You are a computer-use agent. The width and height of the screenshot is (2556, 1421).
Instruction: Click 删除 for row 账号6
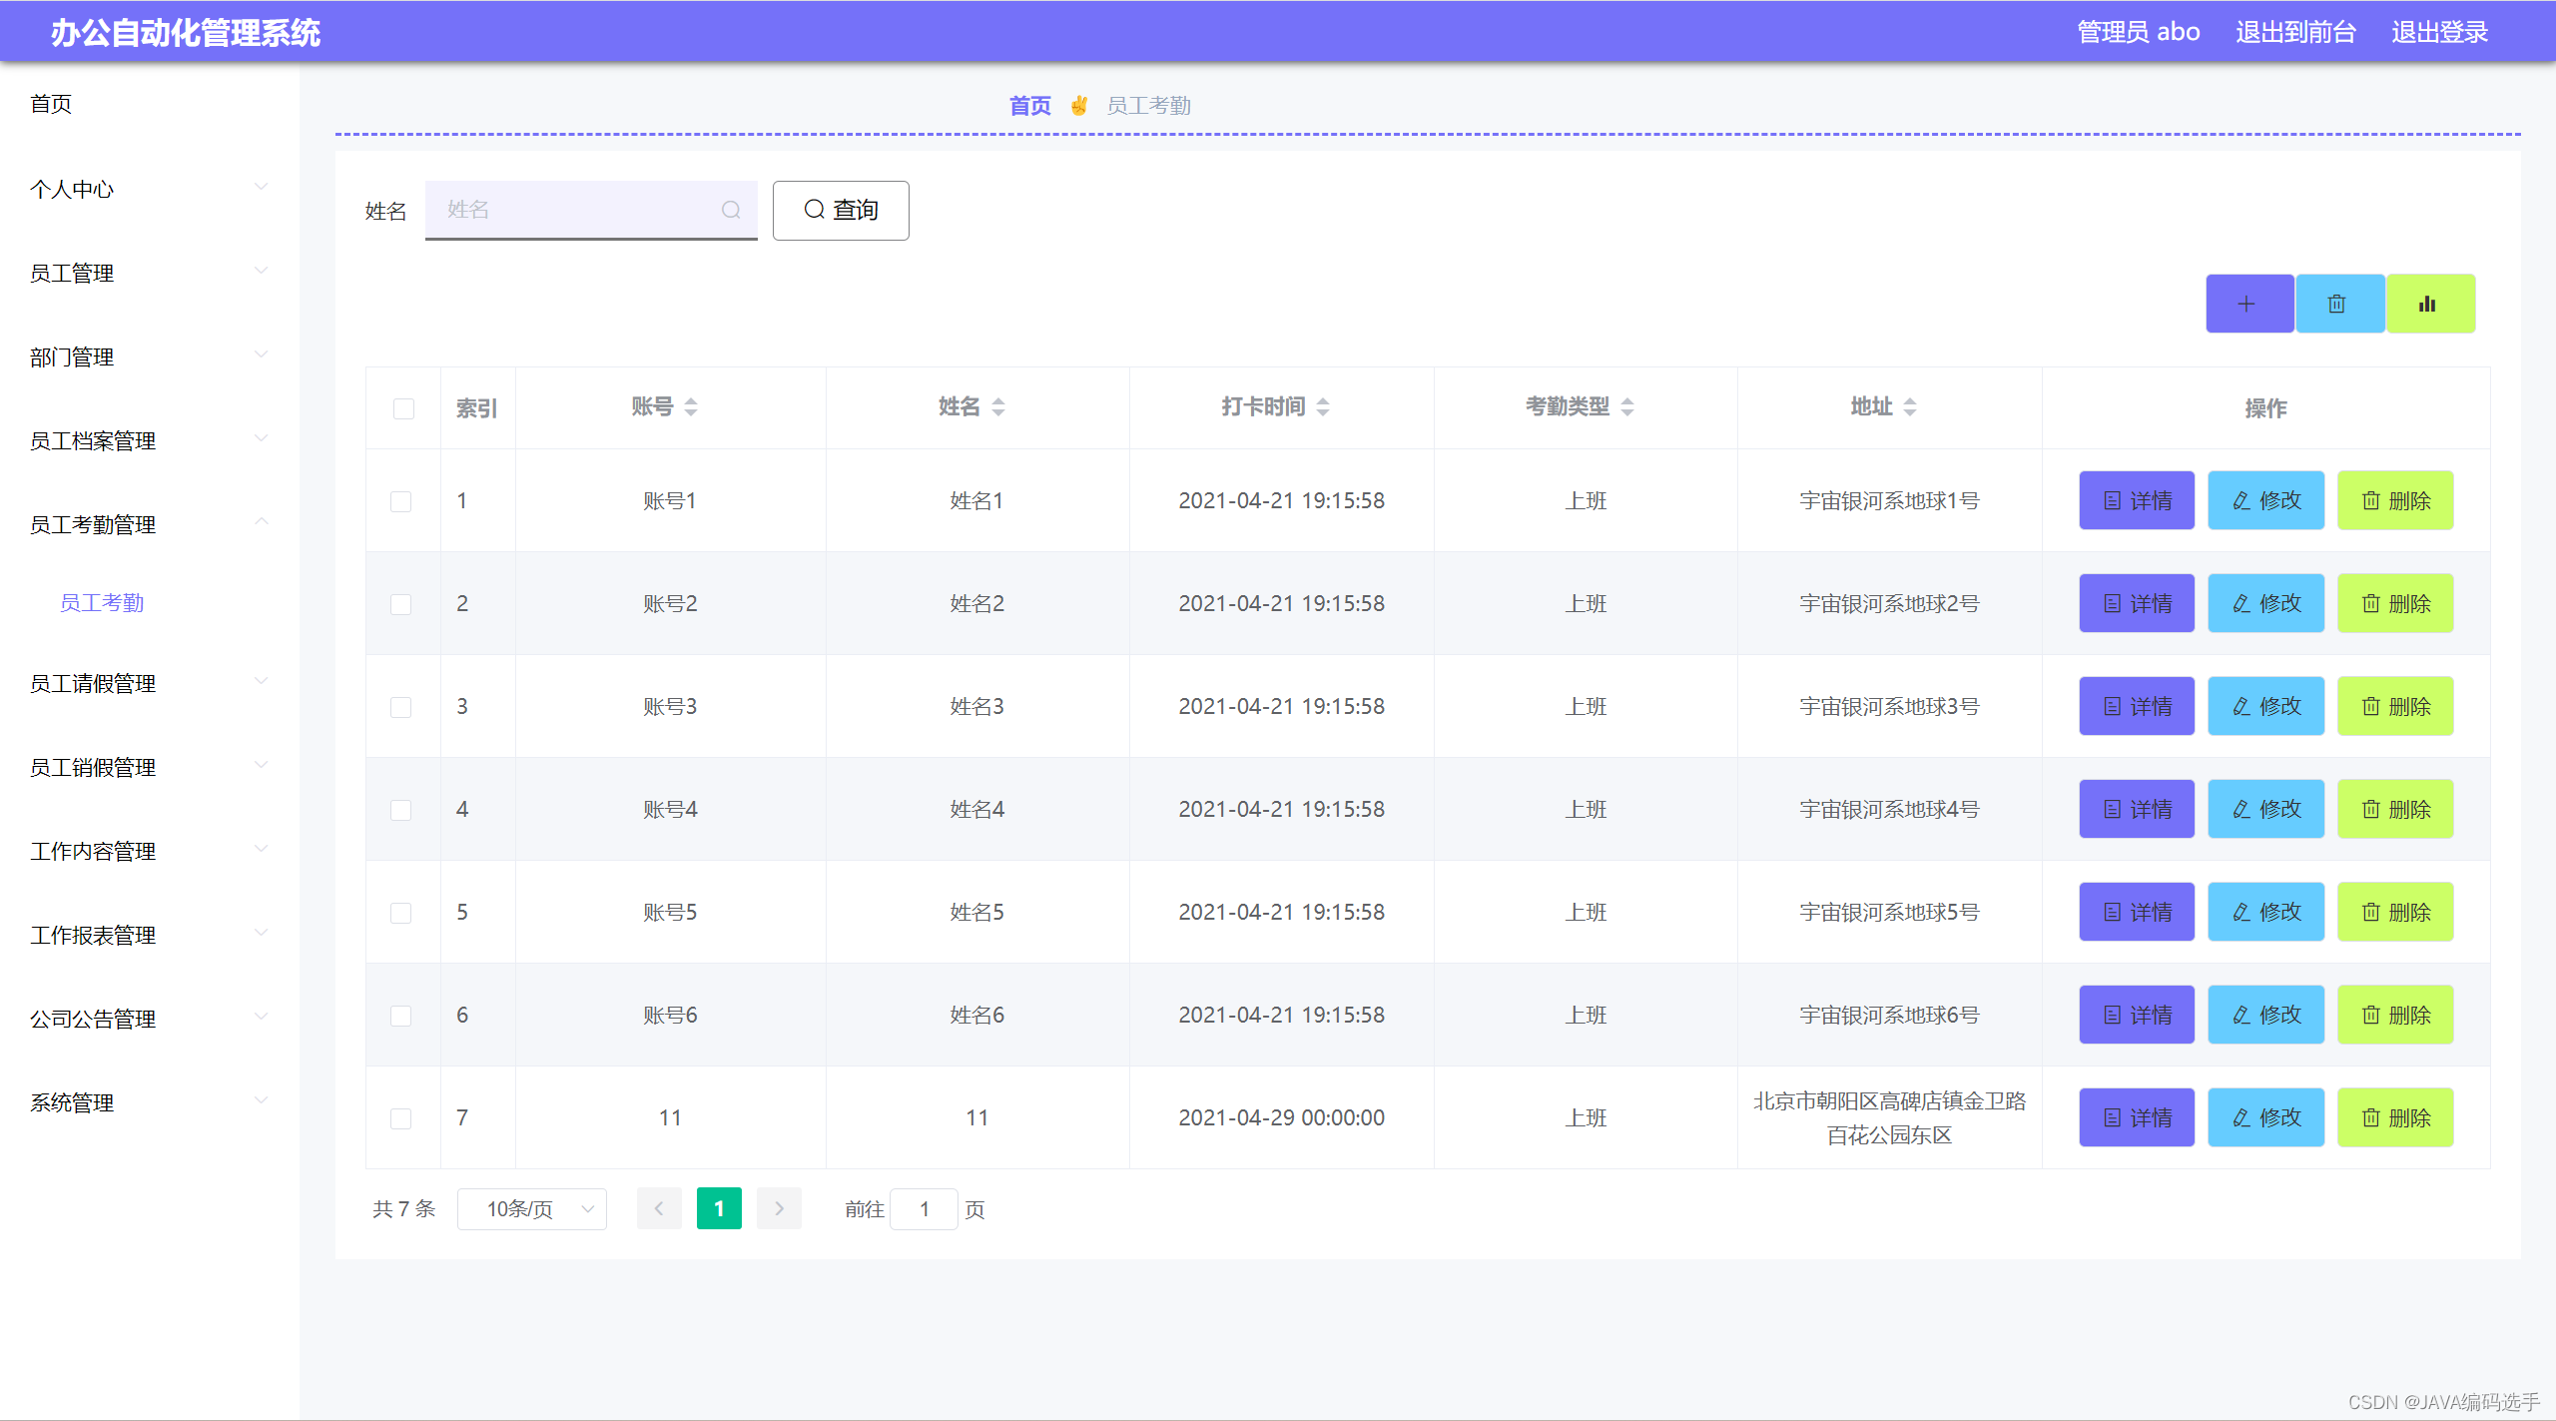(2394, 1015)
